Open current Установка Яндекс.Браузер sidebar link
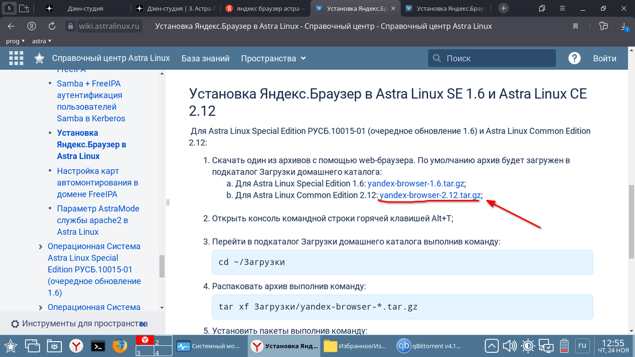 92,144
